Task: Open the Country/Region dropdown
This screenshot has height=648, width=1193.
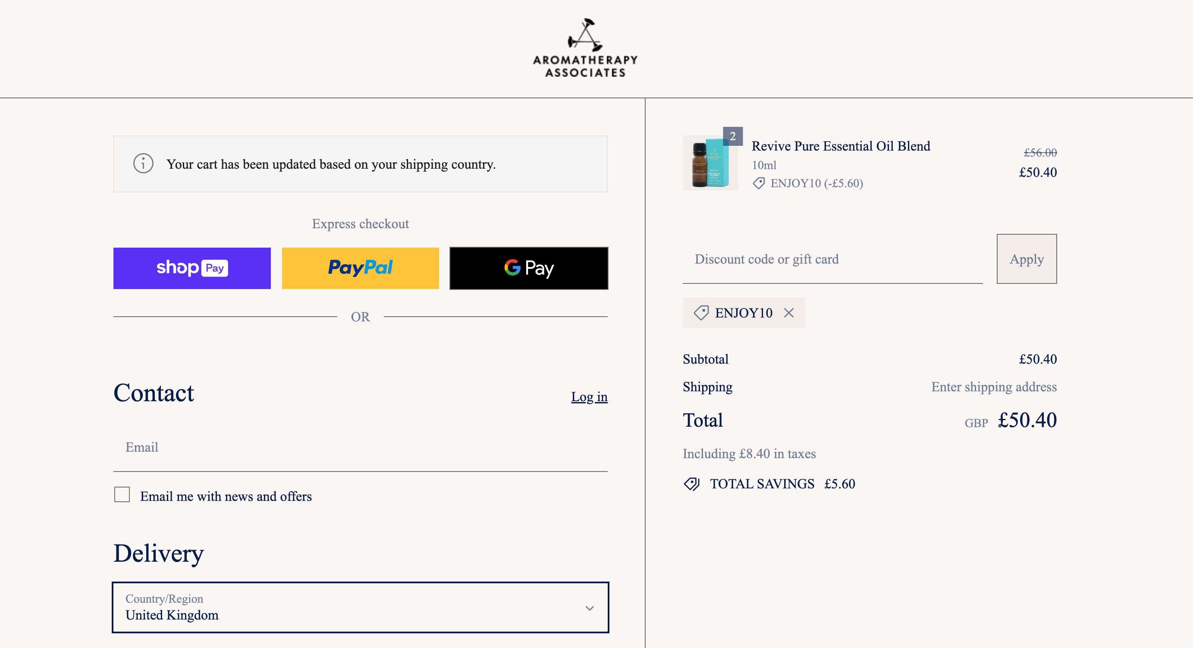Action: click(360, 607)
